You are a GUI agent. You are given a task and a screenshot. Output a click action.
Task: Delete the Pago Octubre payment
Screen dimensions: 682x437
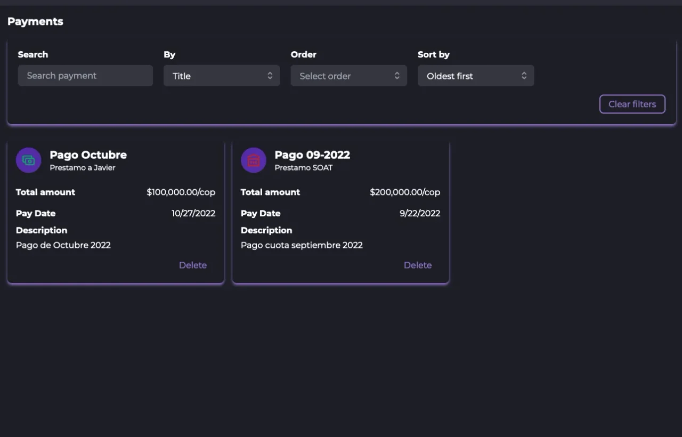192,265
